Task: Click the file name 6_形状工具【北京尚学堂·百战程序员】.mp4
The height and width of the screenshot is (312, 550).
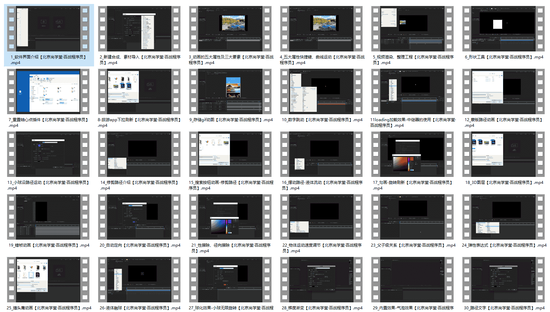Action: click(x=504, y=57)
